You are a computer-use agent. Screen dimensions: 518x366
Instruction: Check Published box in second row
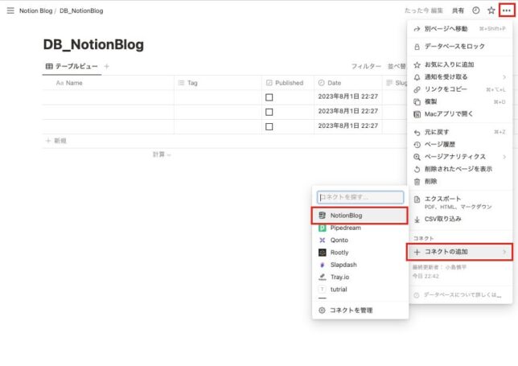point(269,112)
